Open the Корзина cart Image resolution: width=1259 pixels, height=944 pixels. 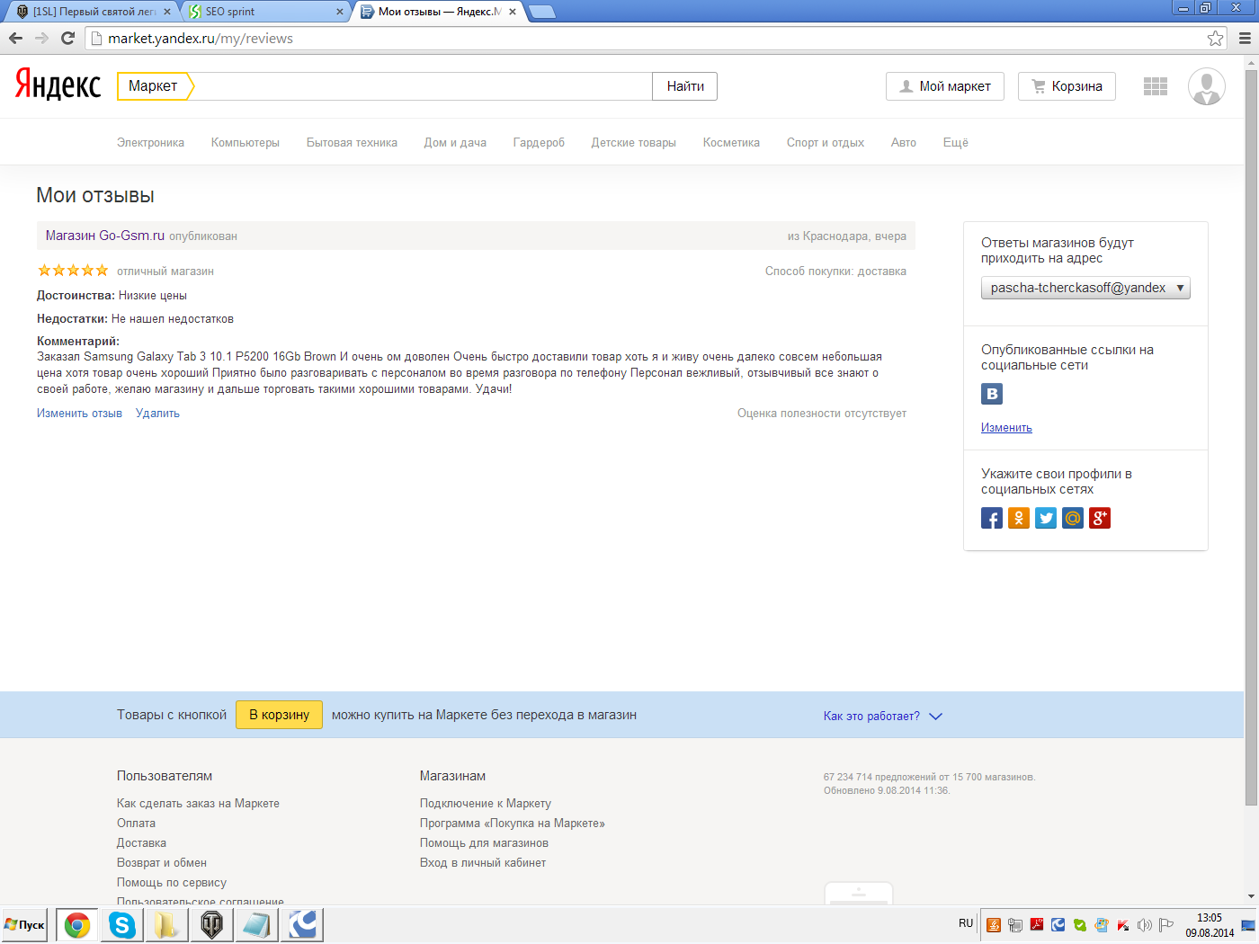1067,86
